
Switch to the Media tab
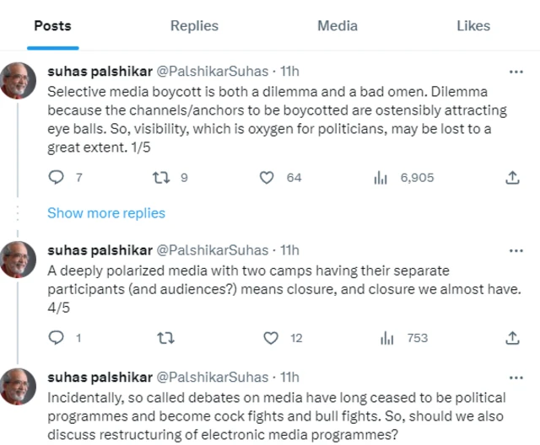click(337, 26)
